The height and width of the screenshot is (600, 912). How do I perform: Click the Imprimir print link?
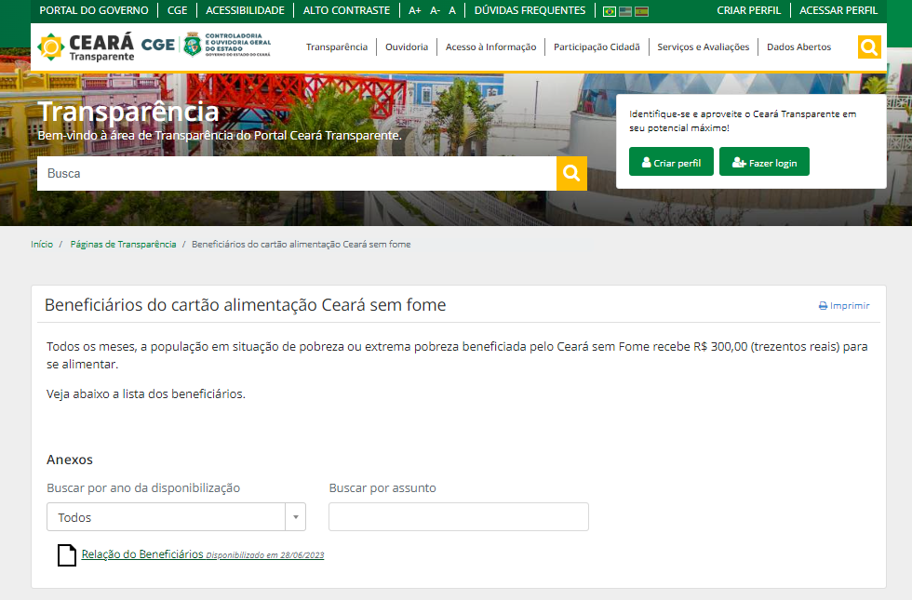[x=844, y=306]
